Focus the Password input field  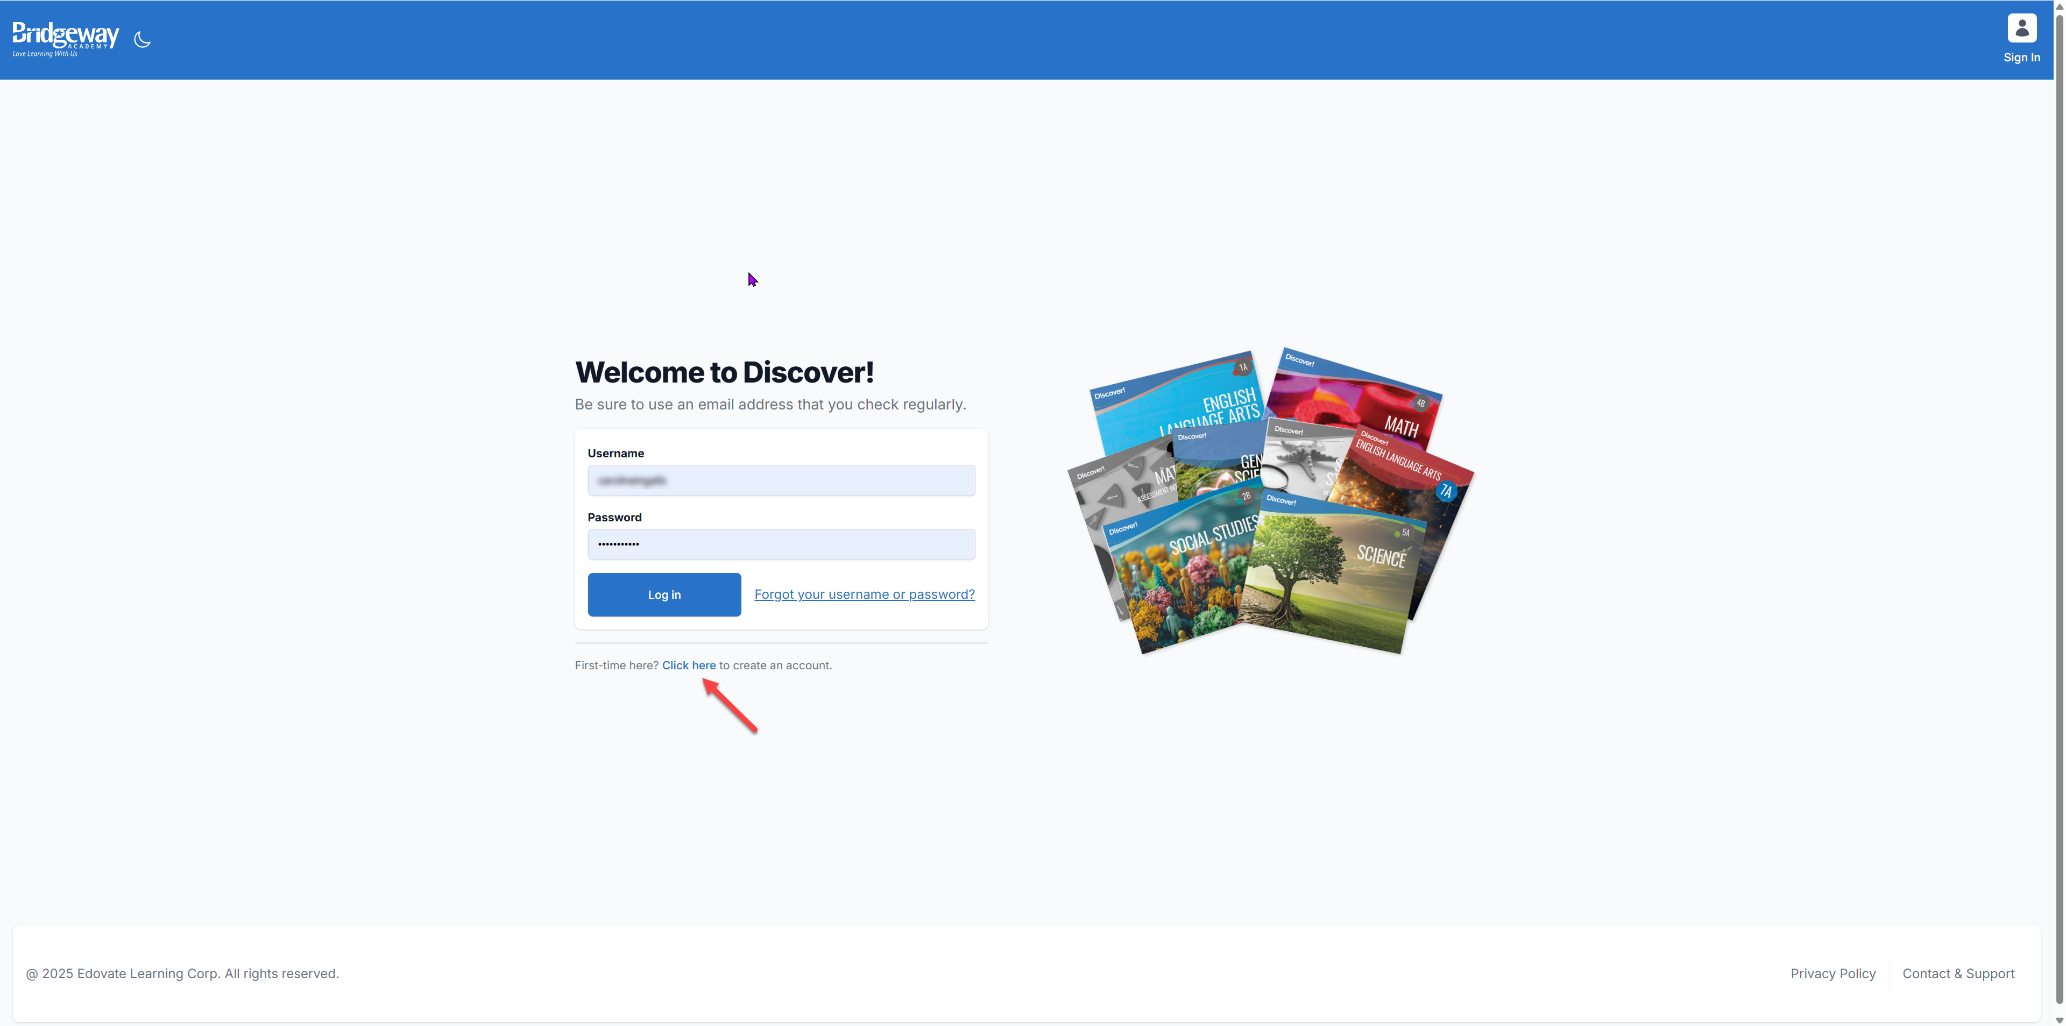[780, 544]
